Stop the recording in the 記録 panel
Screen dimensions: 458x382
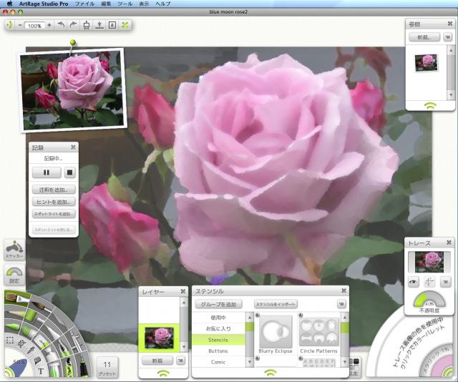pos(69,172)
